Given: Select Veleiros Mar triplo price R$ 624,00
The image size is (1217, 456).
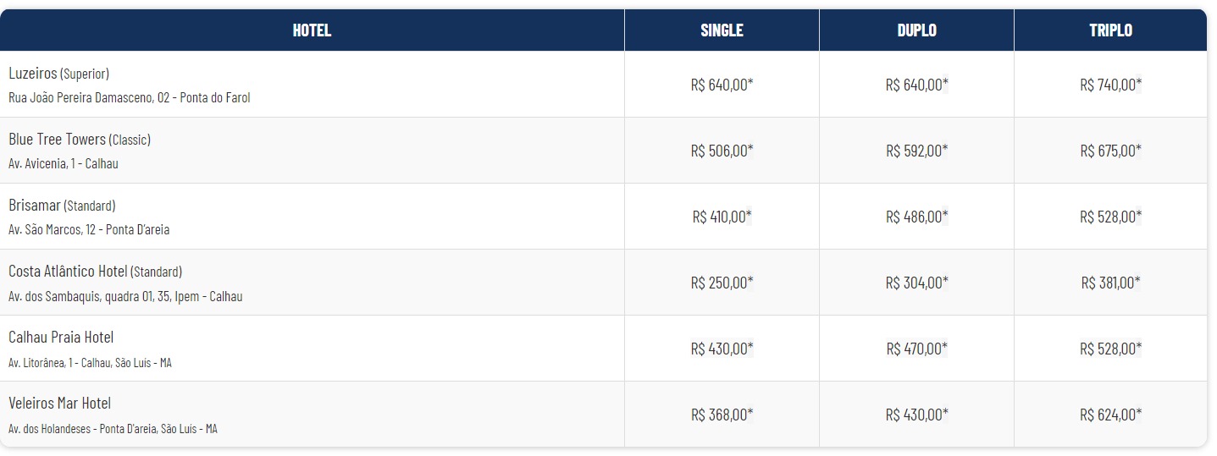Looking at the screenshot, I should (x=1110, y=415).
